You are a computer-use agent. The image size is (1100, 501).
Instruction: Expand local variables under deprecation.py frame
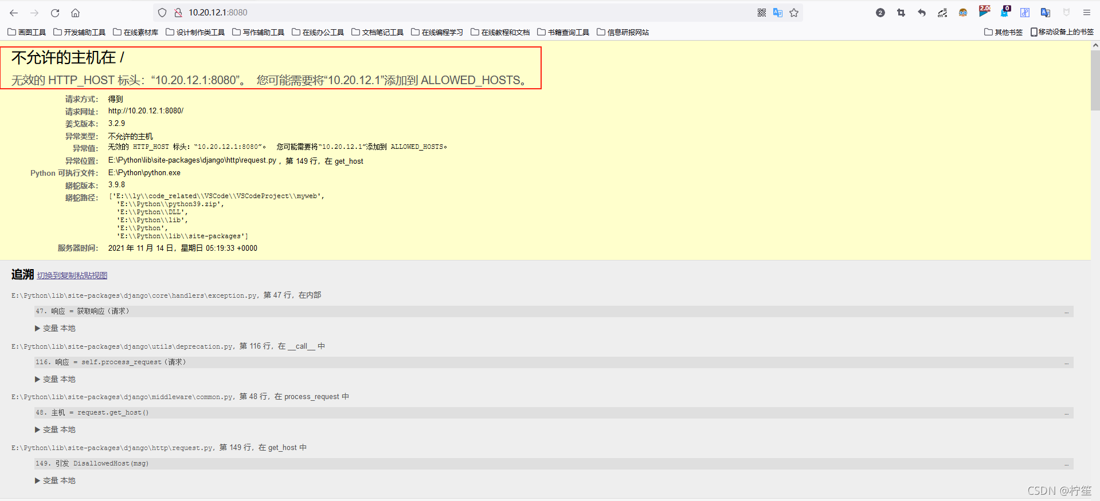point(55,379)
